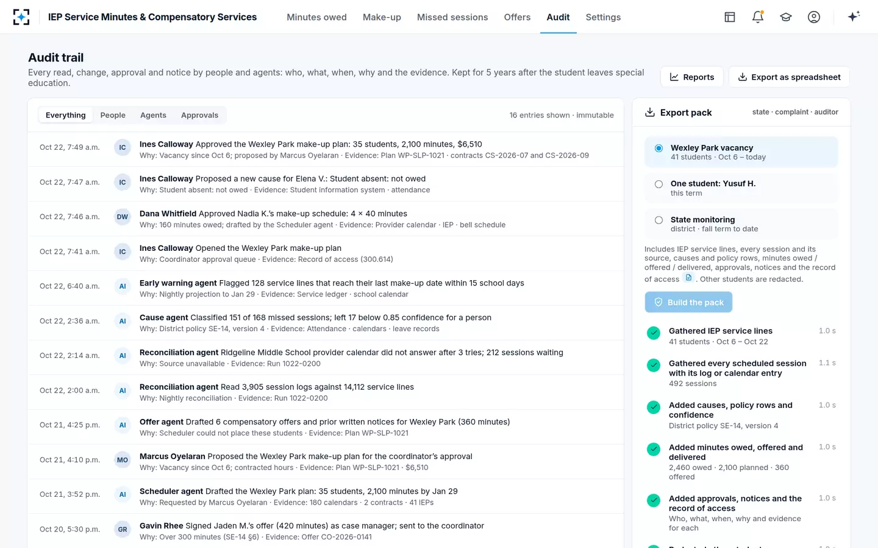This screenshot has width=878, height=548.
Task: Open the Reports button
Action: (691, 77)
